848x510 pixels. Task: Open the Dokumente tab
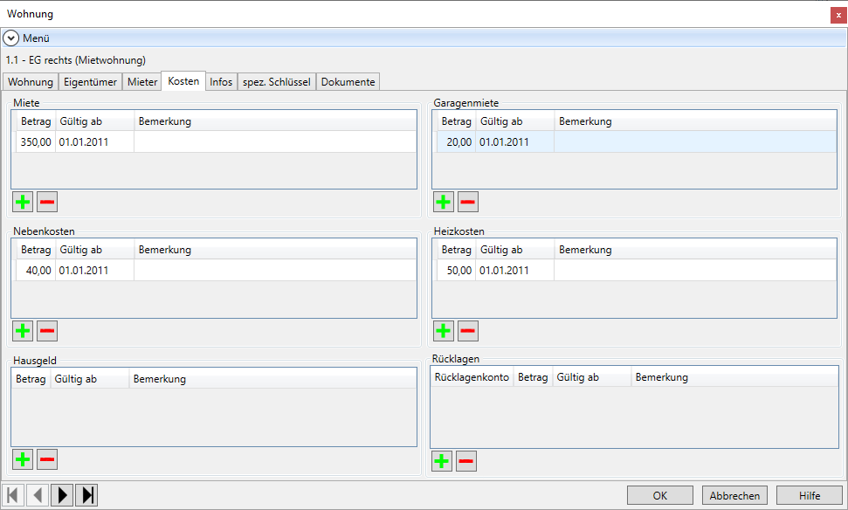348,82
